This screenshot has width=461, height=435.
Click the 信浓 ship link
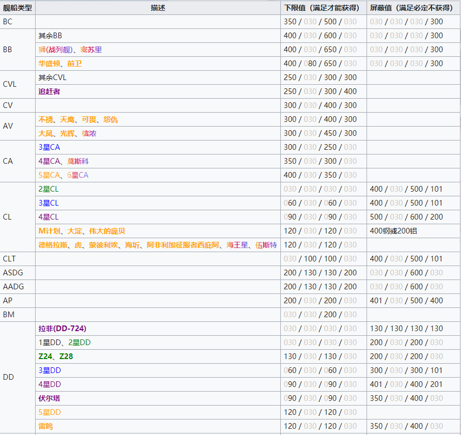point(89,133)
